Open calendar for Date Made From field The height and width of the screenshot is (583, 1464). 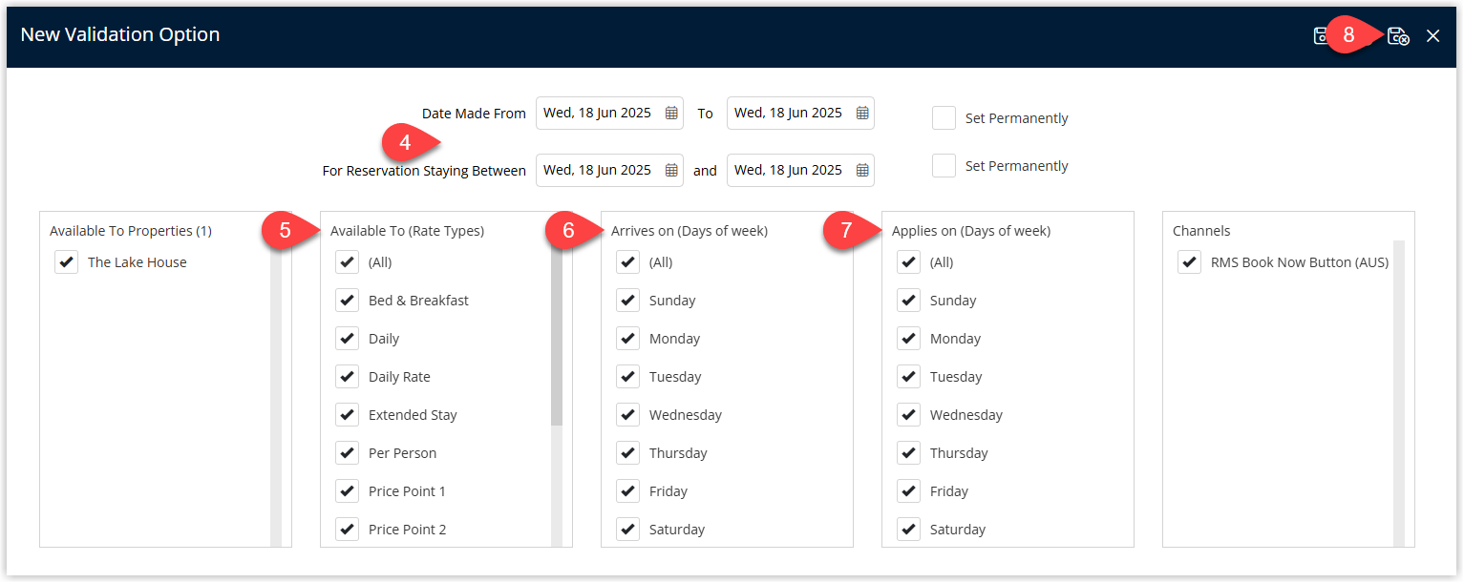point(671,113)
